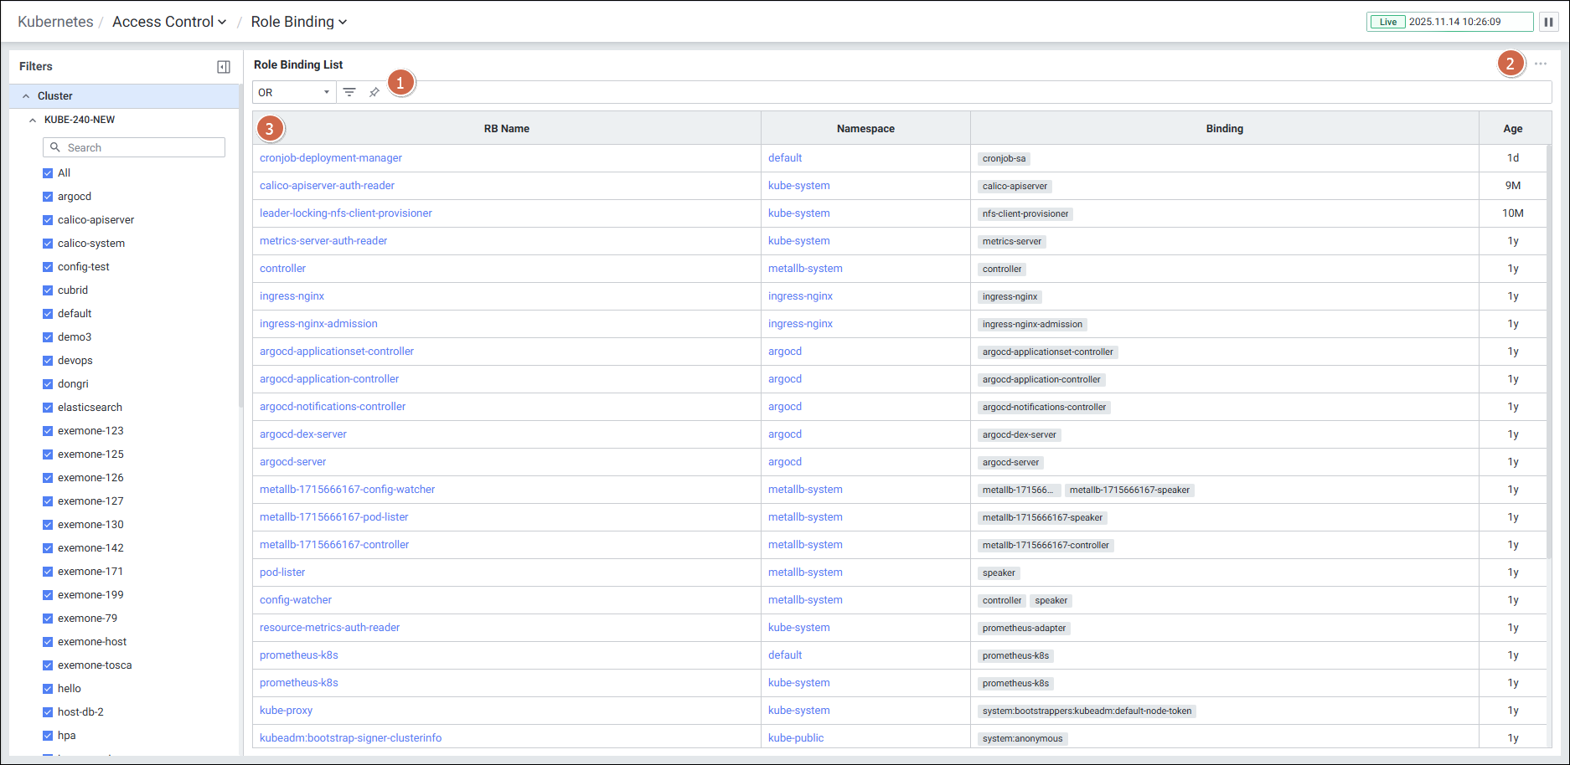The image size is (1570, 765).
Task: Click the search magnifier icon in Filters
Action: coord(55,147)
